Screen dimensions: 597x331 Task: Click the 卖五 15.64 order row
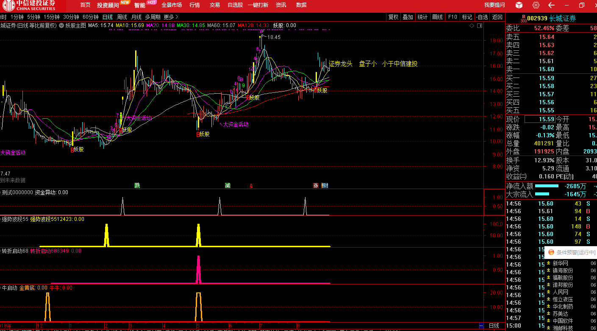(551, 37)
